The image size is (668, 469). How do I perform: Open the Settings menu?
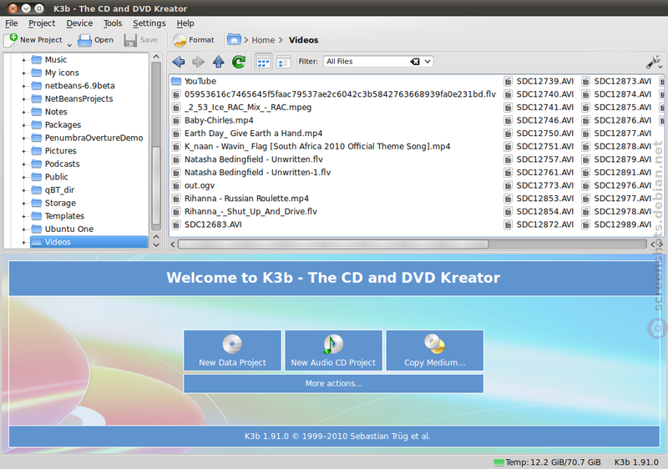click(x=149, y=23)
